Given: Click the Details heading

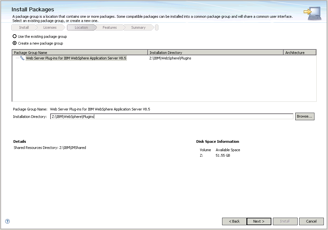Looking at the screenshot, I should tap(20, 141).
